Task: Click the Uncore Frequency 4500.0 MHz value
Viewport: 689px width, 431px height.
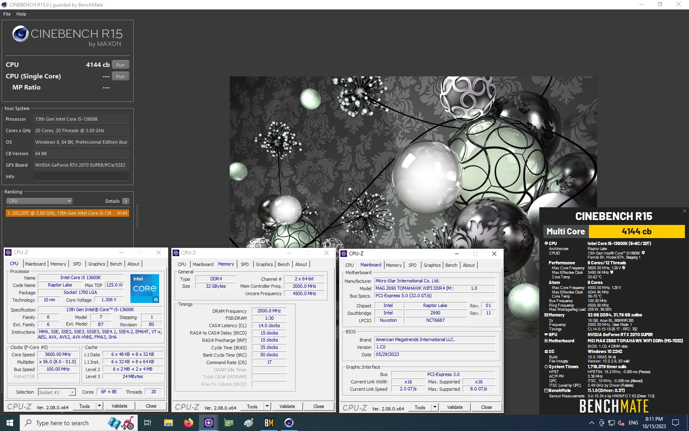Action: [304, 293]
